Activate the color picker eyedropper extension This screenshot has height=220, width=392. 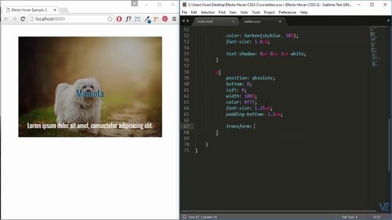click(x=148, y=19)
